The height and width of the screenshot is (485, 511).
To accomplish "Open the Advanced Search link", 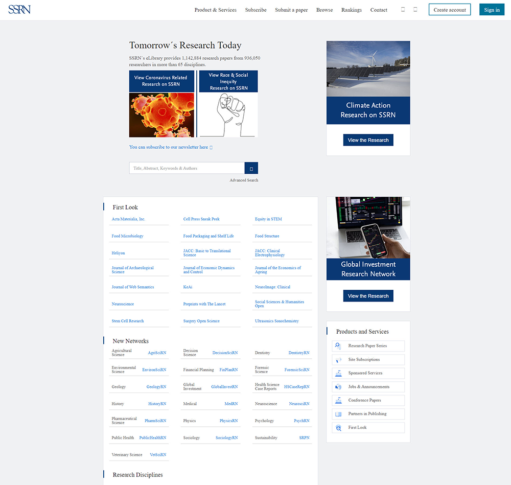I will coord(244,180).
